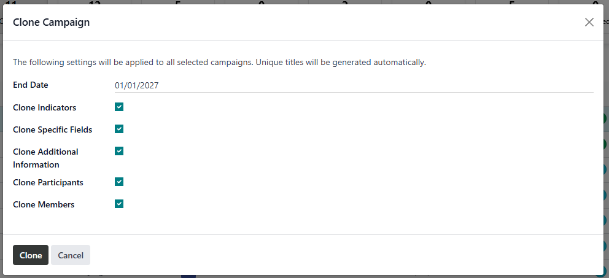
Task: Click the Clone Participants label text
Action: tap(48, 182)
